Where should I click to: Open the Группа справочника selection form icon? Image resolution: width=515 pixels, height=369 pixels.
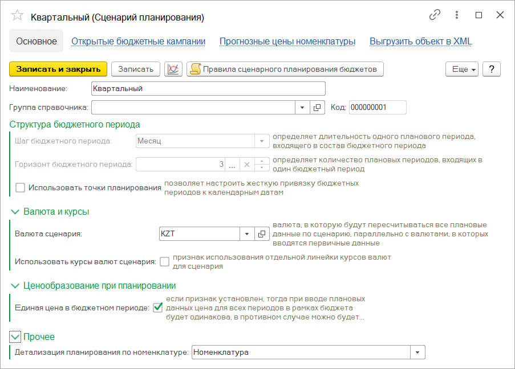point(317,107)
